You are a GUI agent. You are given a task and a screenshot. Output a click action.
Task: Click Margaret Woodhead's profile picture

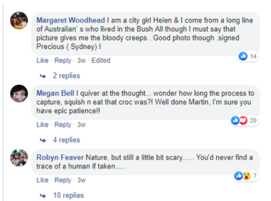click(x=19, y=21)
